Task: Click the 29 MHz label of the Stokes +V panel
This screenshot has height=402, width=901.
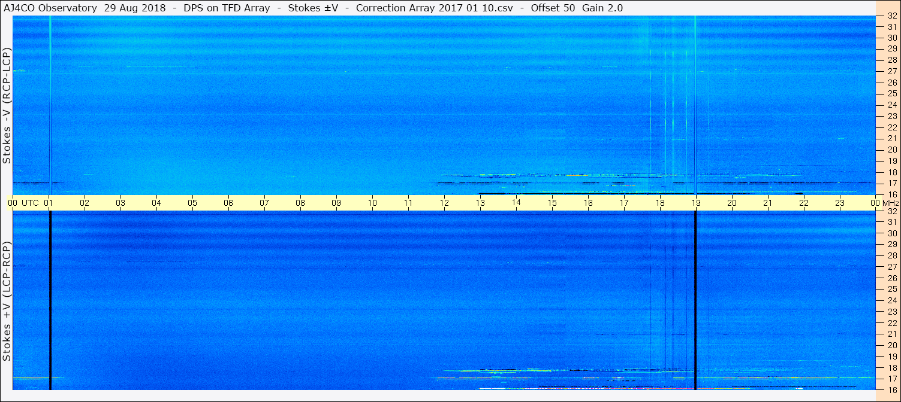Action: 891,244
